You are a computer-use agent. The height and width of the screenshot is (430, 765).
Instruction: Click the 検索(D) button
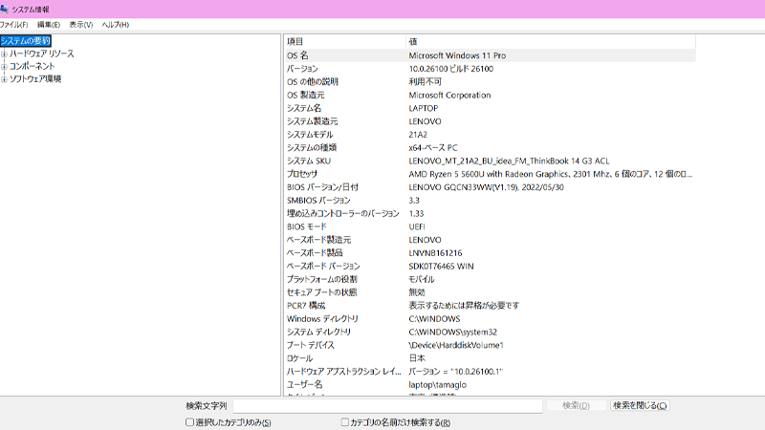click(576, 405)
